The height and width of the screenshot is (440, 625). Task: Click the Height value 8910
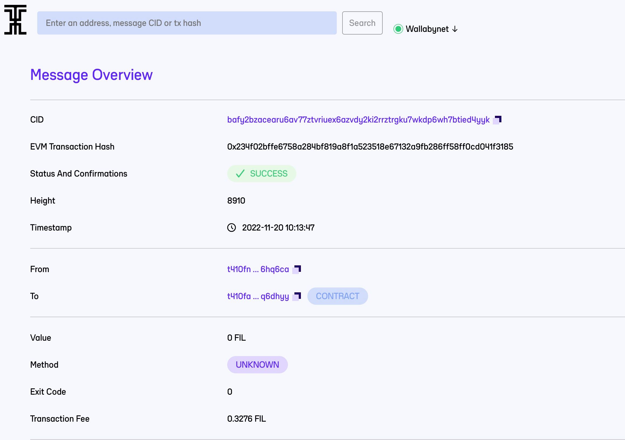[236, 201]
